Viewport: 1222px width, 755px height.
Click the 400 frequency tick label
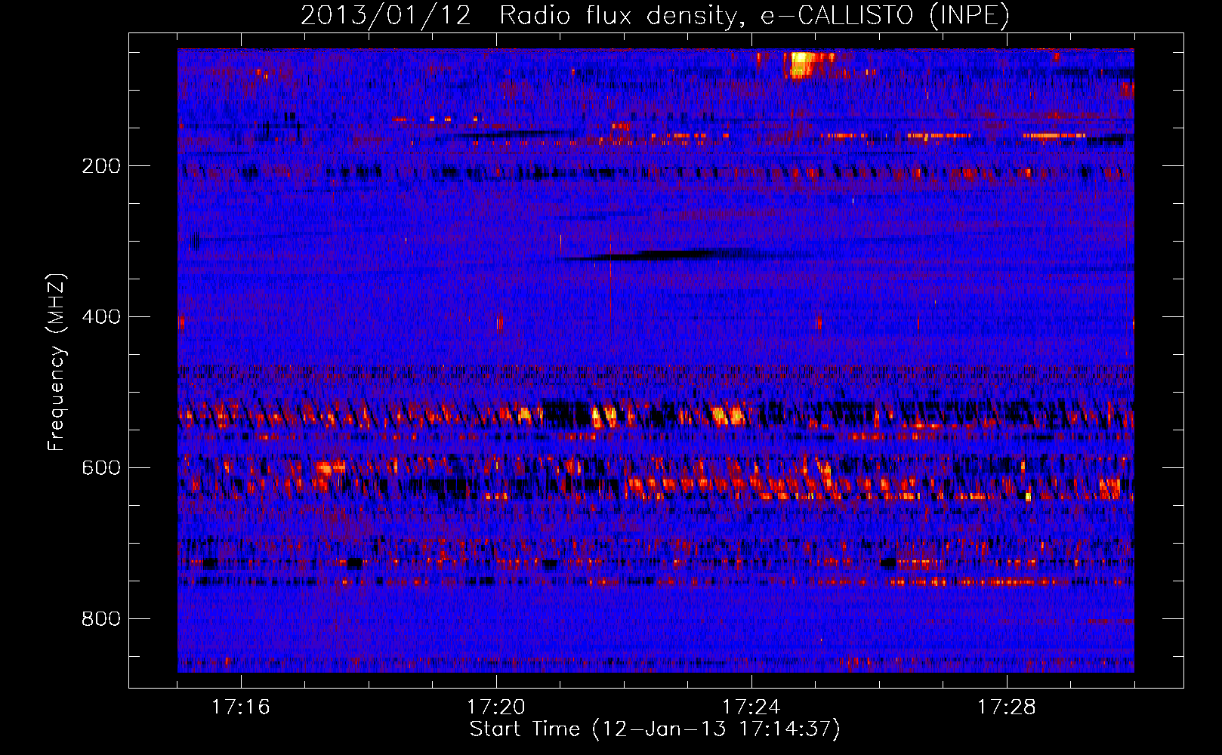[101, 317]
